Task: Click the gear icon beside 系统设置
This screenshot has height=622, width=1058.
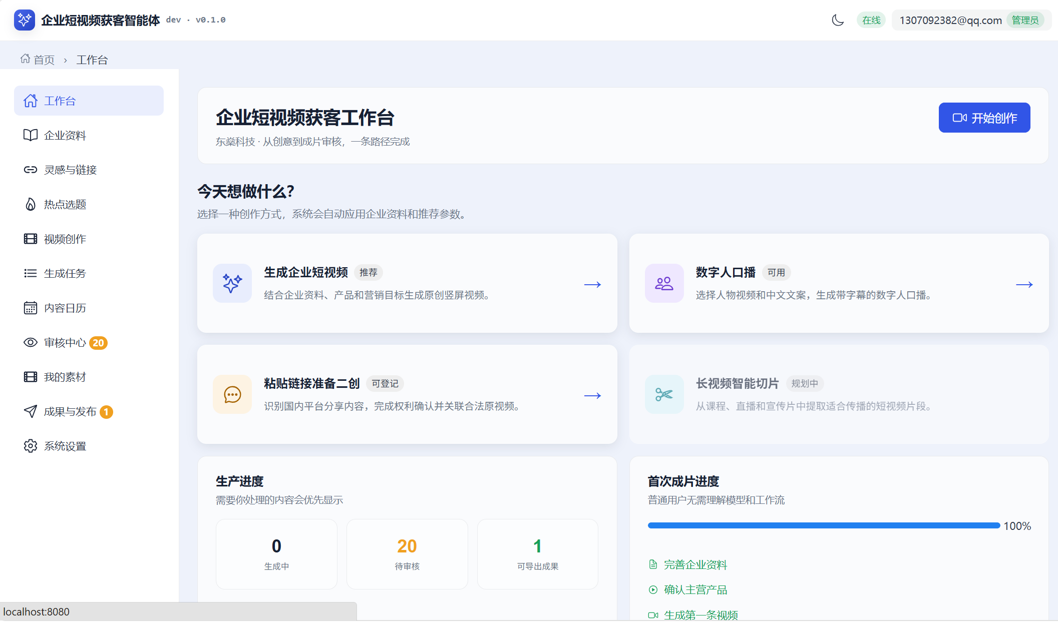Action: point(31,446)
